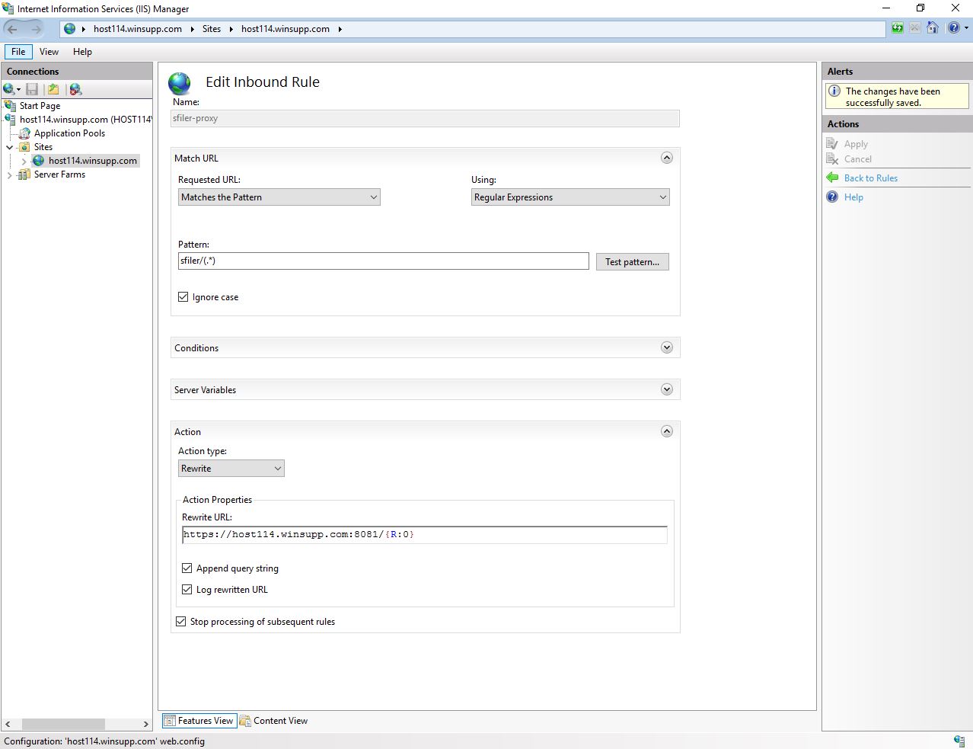973x749 pixels.
Task: Click the Application Pools icon
Action: pyautogui.click(x=25, y=133)
